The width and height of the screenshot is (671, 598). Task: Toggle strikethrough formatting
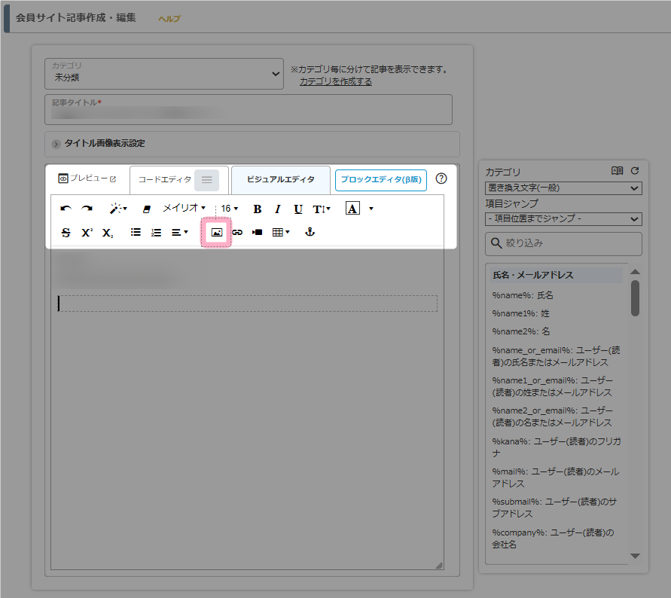(66, 233)
